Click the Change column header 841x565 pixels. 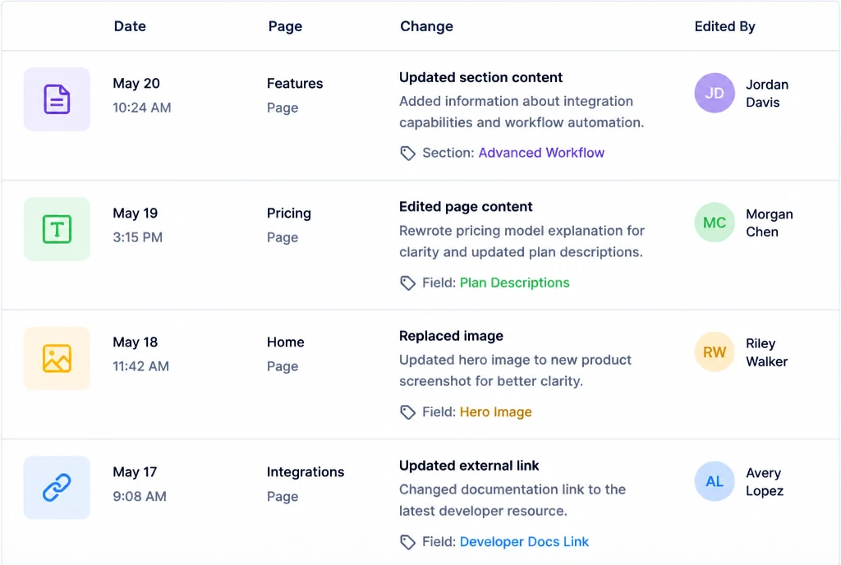click(426, 26)
